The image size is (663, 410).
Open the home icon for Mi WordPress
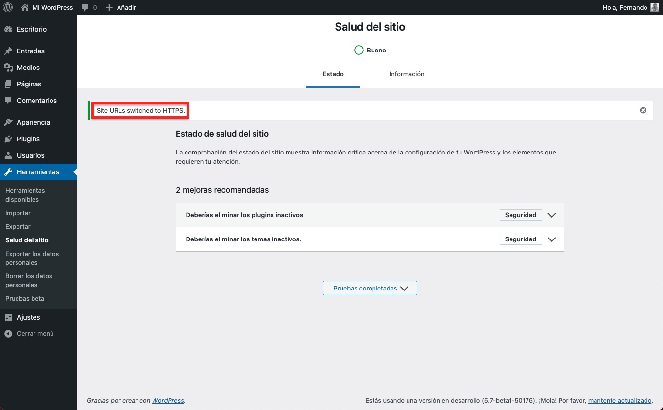pyautogui.click(x=25, y=7)
